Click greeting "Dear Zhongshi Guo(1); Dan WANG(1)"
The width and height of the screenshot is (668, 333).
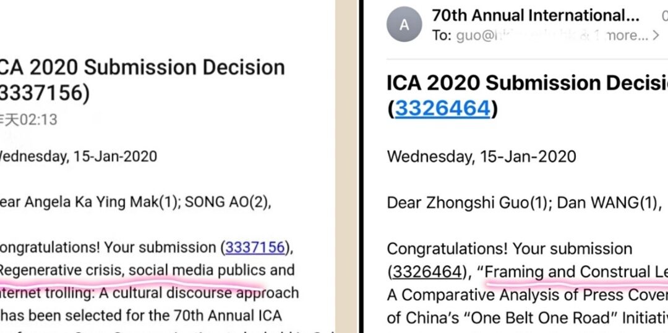click(524, 203)
